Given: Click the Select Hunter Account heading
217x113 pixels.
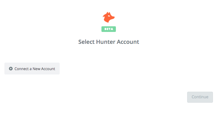Looking at the screenshot, I should coord(109,42).
